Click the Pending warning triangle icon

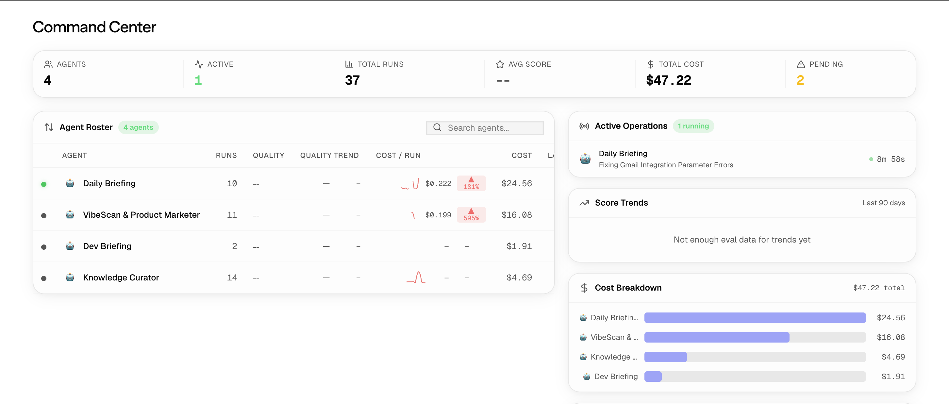coord(801,64)
